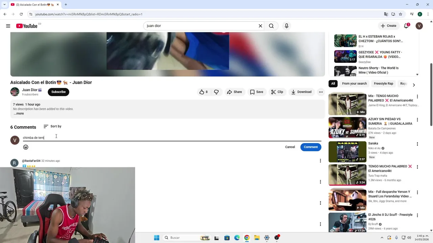Screen dimensions: 433x243
Task: Start voice search with the microphone
Action: click(287, 26)
